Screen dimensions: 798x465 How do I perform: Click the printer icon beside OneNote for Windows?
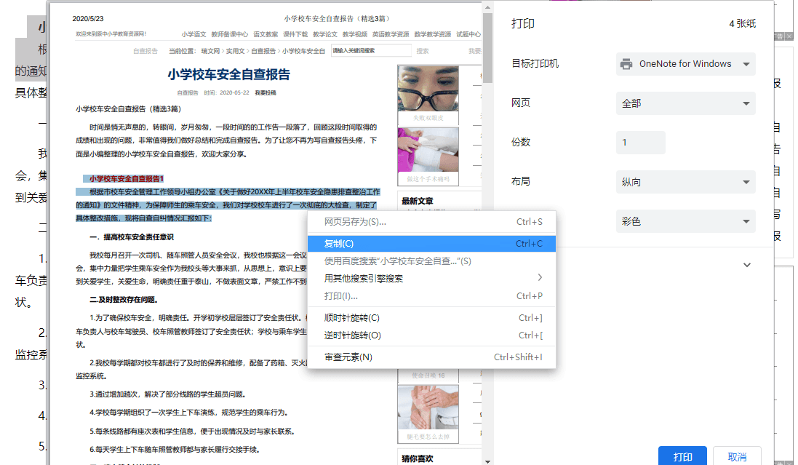point(626,64)
